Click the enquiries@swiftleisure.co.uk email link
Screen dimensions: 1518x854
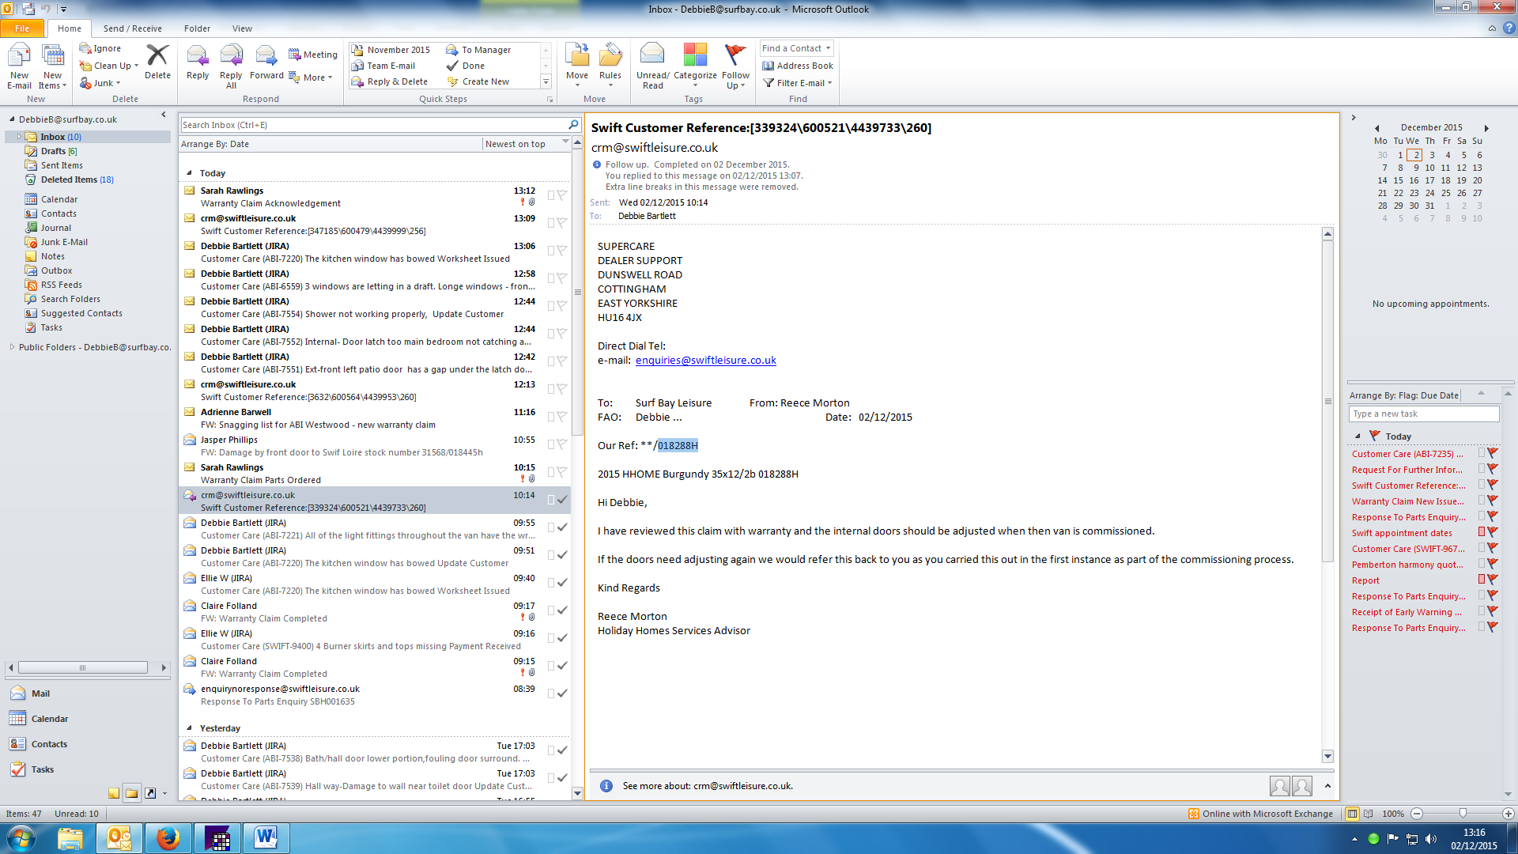[x=705, y=361]
